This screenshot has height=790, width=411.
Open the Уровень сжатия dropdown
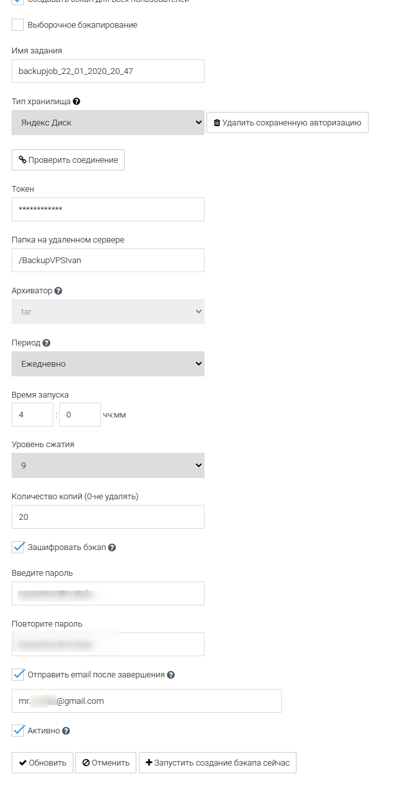pyautogui.click(x=107, y=464)
